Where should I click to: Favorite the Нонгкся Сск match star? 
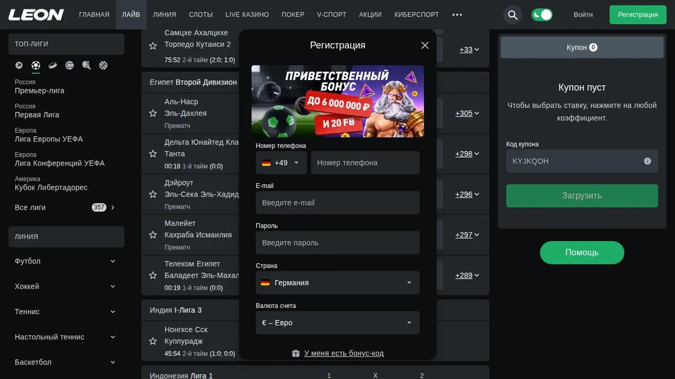pyautogui.click(x=153, y=341)
